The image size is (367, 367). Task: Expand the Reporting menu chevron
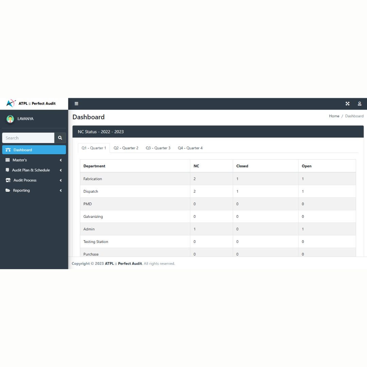pos(60,190)
